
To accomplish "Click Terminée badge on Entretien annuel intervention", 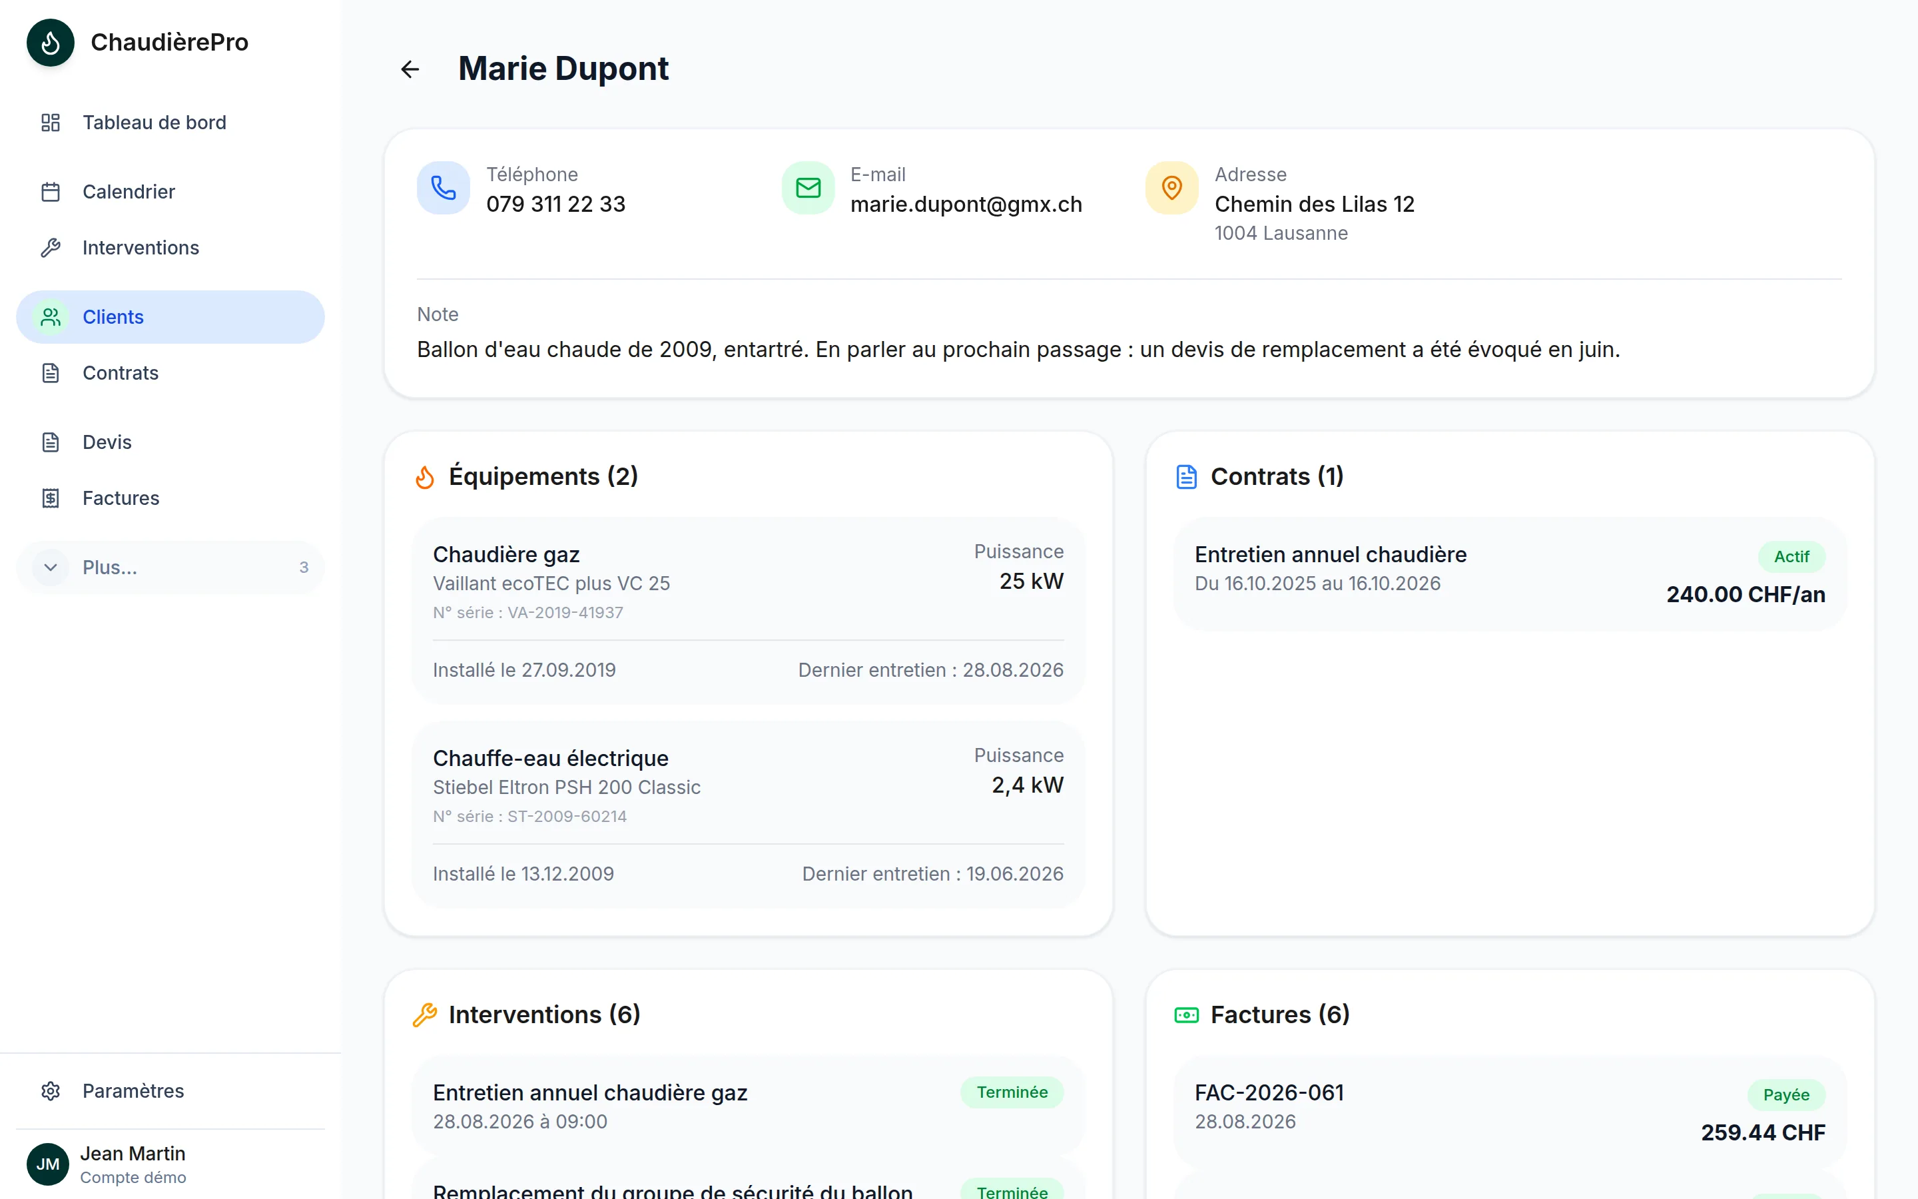I will (1012, 1092).
